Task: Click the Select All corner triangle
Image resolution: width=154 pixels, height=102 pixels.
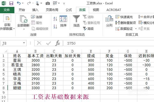Action: click(x=6, y=51)
